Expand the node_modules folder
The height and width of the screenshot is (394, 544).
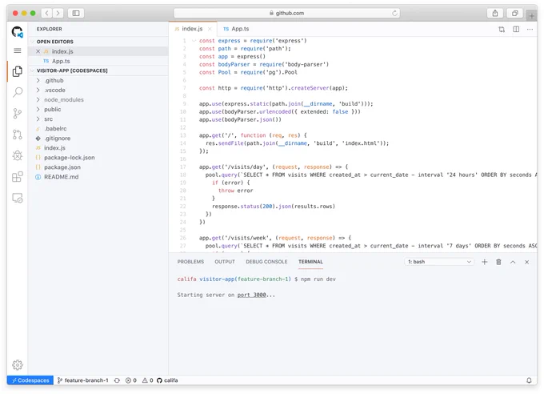pos(64,100)
